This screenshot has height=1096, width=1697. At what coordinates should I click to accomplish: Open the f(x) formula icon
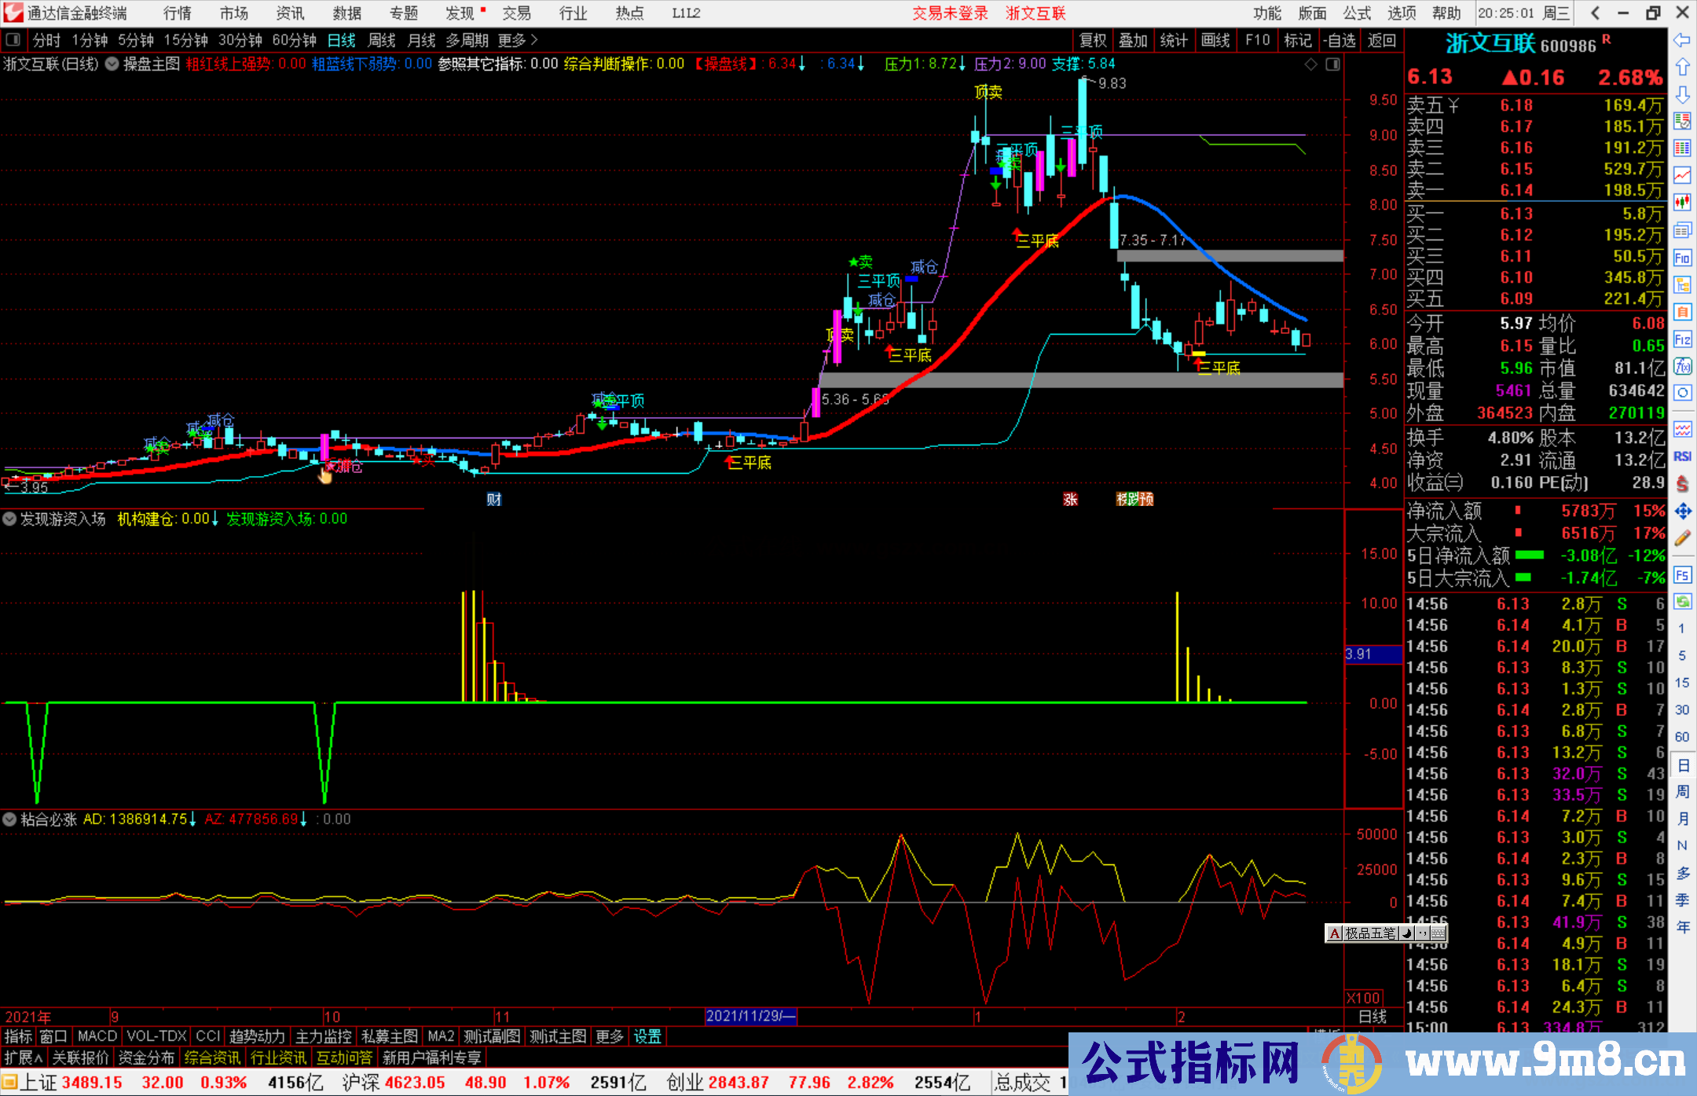tap(1682, 366)
